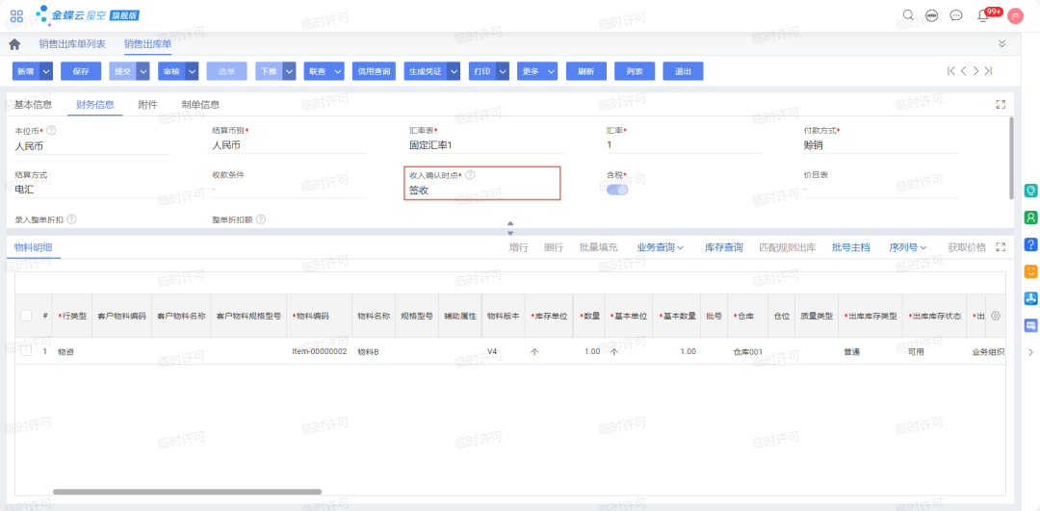Viewport: 1040px width, 511px height.
Task: Click the grid horizontal scrollbar
Action: point(187,492)
